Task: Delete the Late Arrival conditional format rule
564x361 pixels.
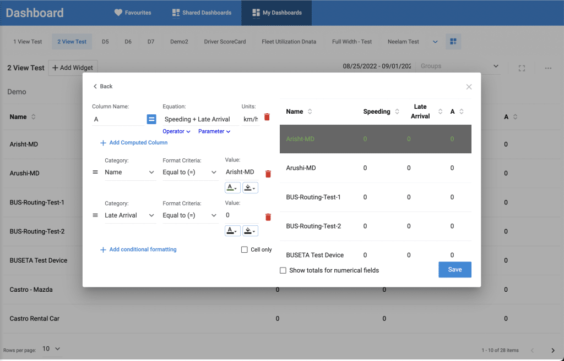Action: point(268,217)
